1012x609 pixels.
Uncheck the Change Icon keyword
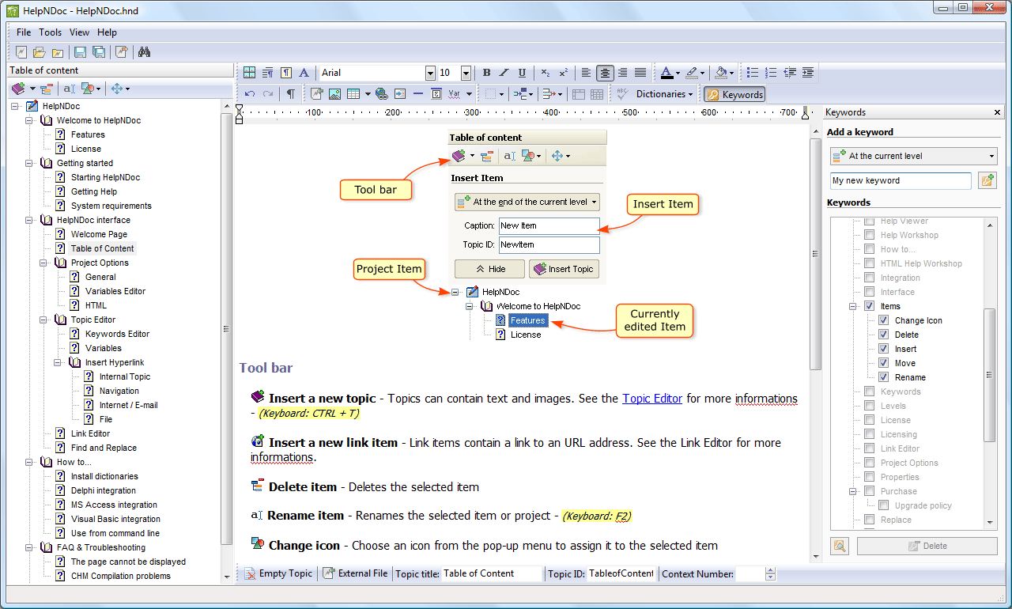point(884,320)
